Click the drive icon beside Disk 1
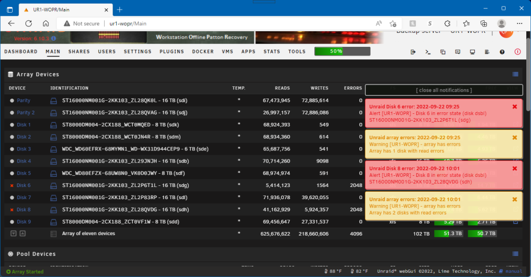The width and height of the screenshot is (531, 277). coord(54,125)
